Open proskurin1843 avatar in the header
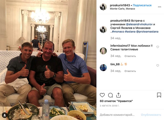This screenshot has height=120, width=164. [103, 7]
